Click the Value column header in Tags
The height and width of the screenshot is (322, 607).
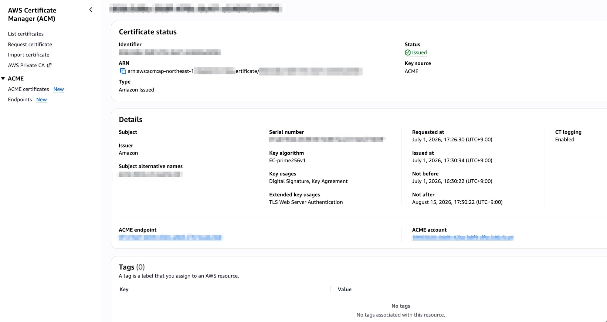344,290
